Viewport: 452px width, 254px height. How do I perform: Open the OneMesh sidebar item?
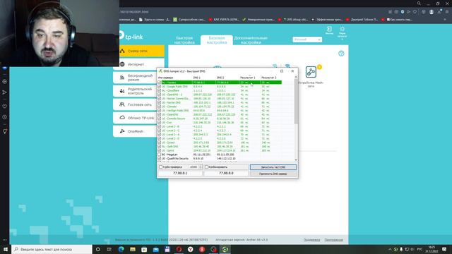136,131
